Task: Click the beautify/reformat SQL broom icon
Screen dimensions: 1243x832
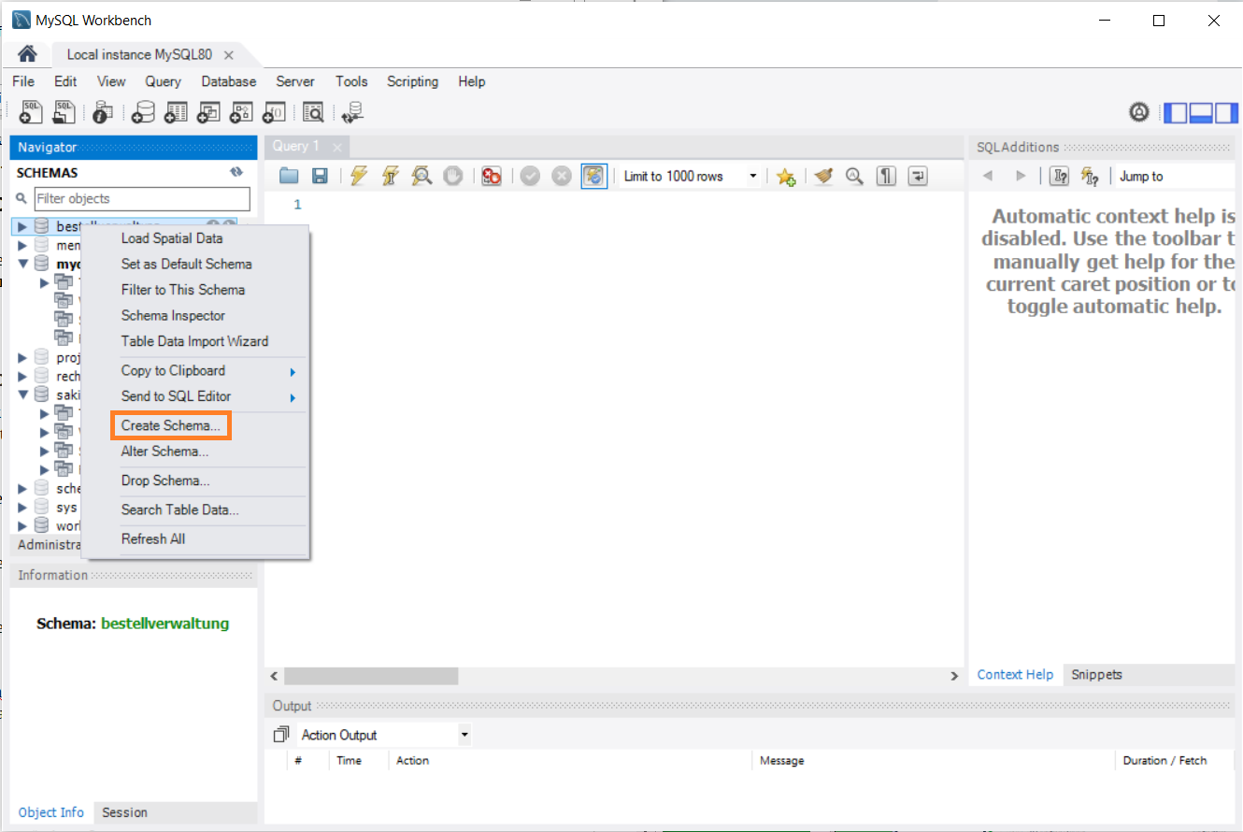Action: pos(823,176)
